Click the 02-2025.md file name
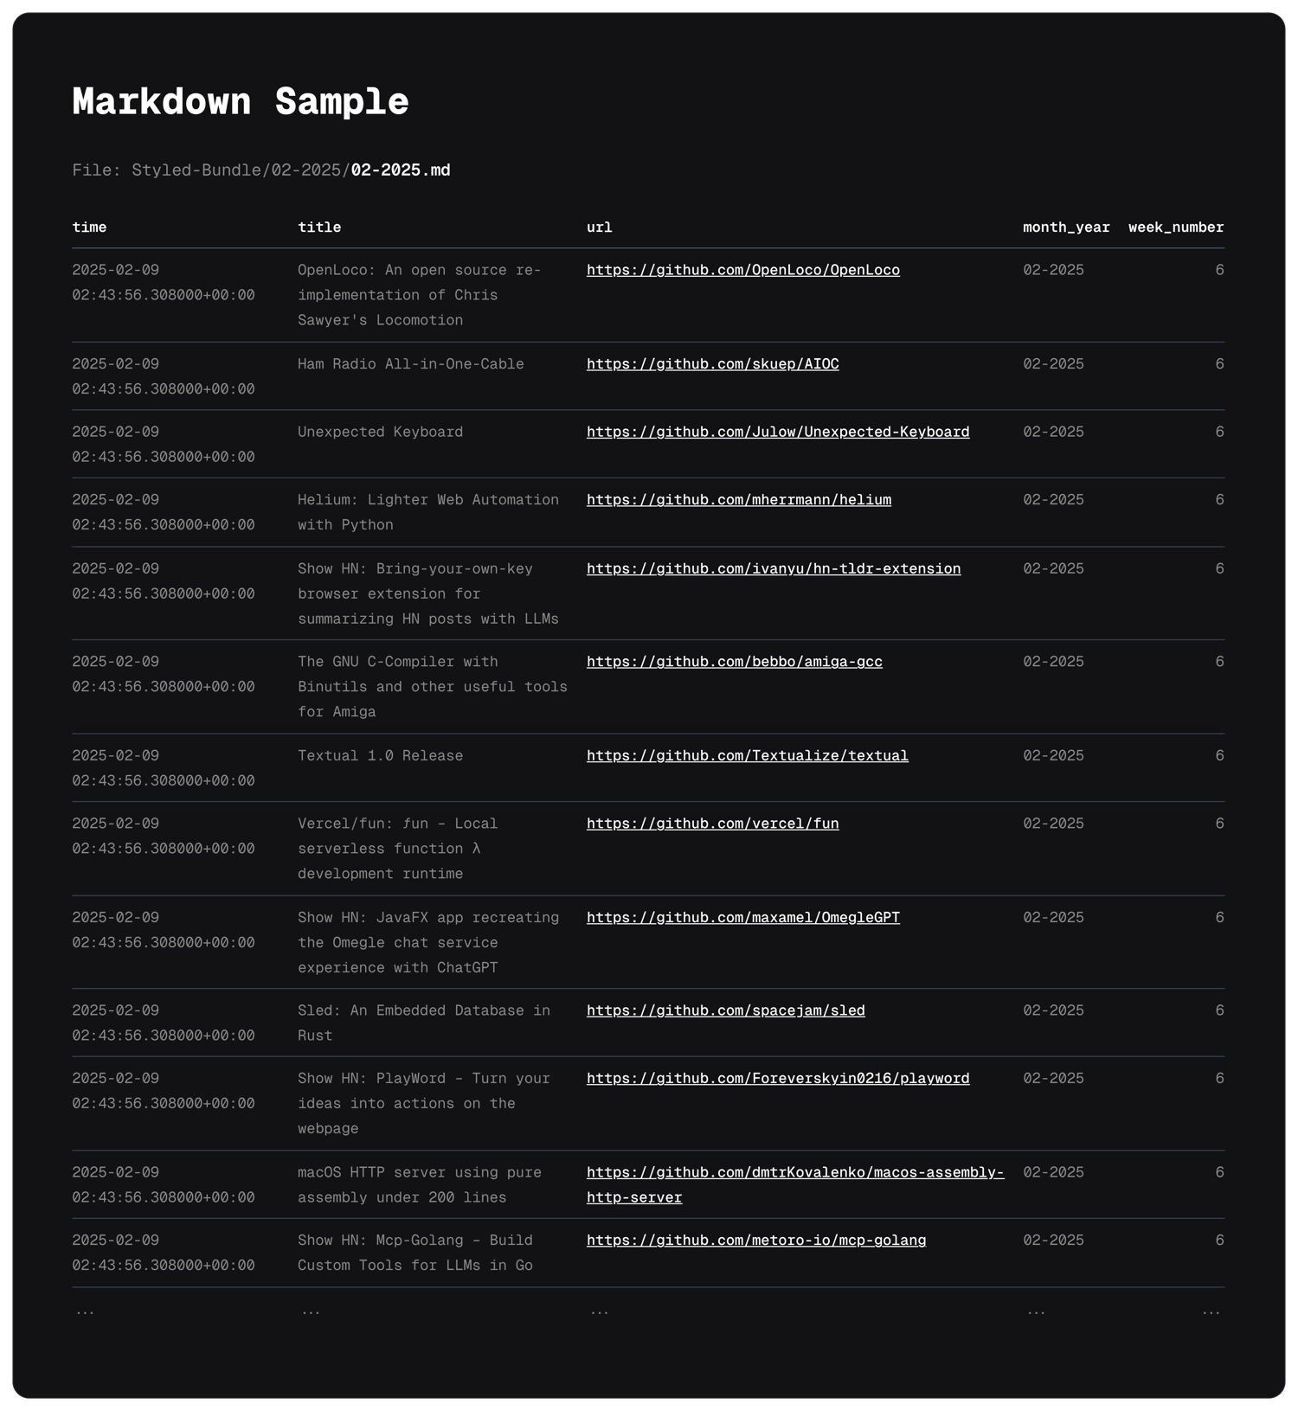Screen dimensions: 1298x1411 pyautogui.click(x=400, y=170)
